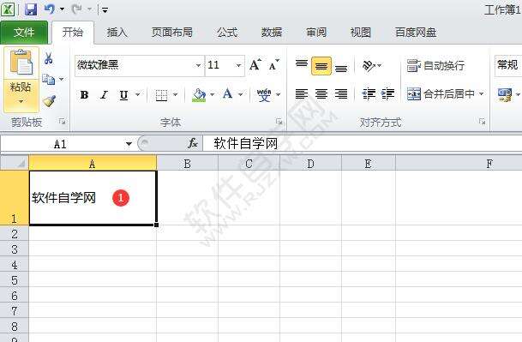Image resolution: width=522 pixels, height=342 pixels.
Task: Select the Format Painter brush
Action: (x=49, y=101)
